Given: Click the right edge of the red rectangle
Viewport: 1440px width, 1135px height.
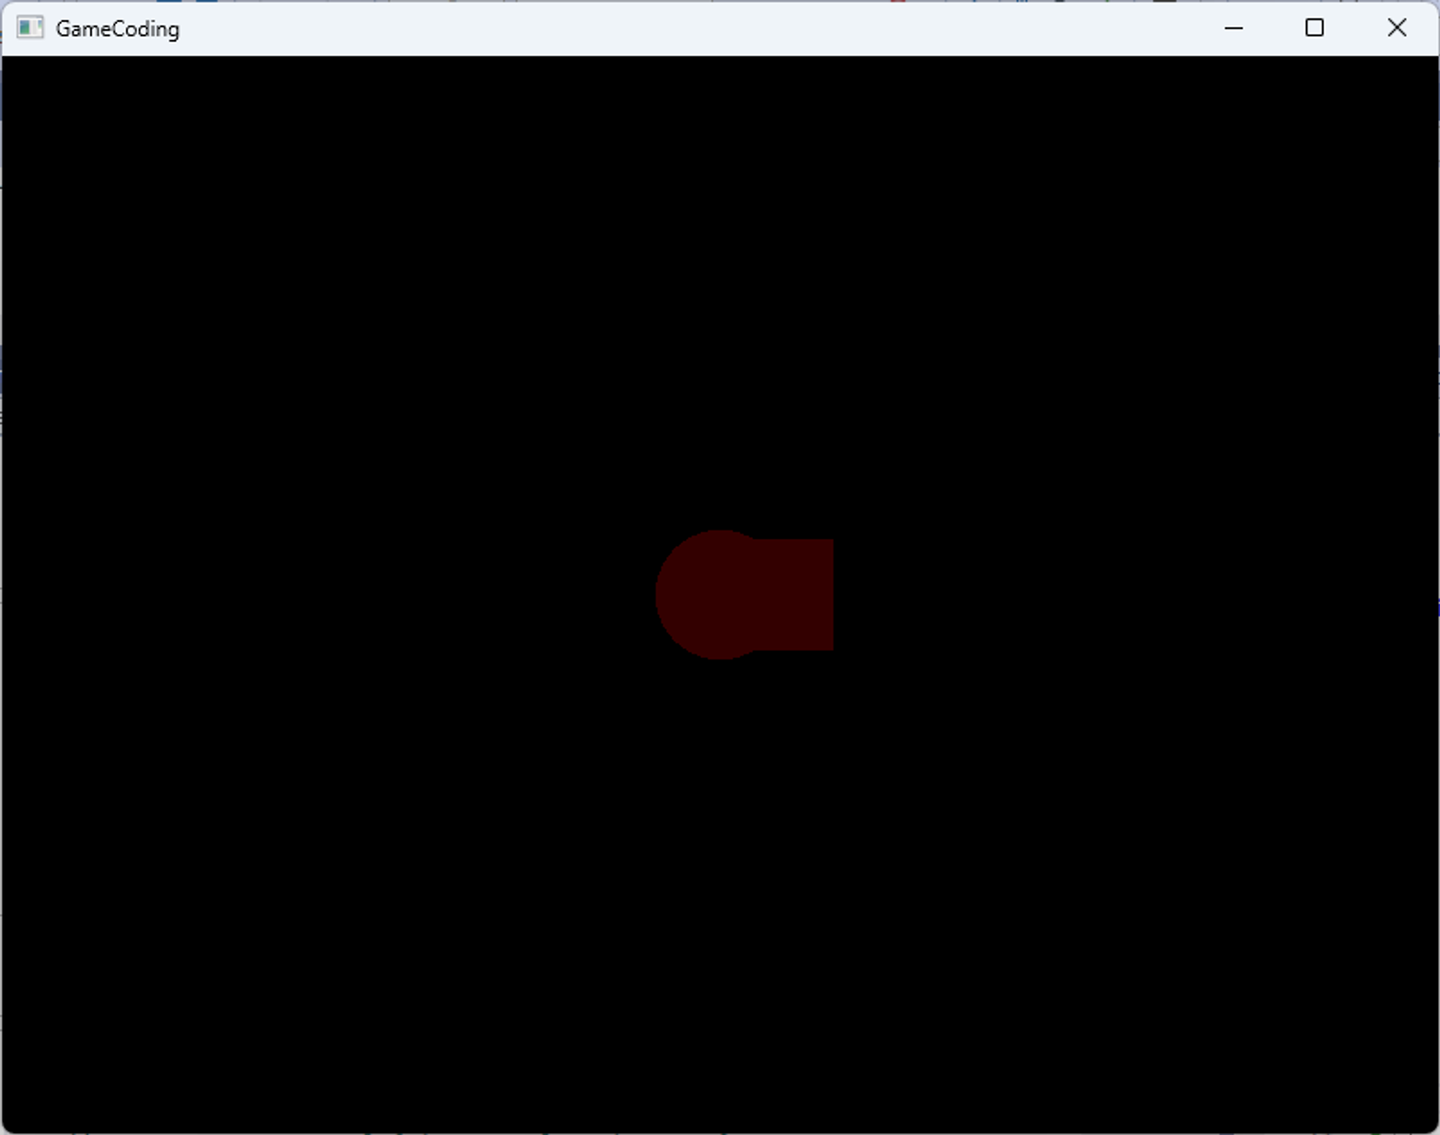Looking at the screenshot, I should (x=831, y=595).
